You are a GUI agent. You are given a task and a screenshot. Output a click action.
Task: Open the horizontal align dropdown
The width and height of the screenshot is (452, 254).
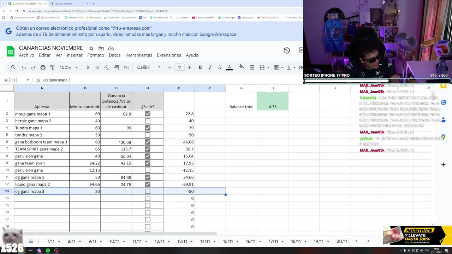(x=279, y=67)
